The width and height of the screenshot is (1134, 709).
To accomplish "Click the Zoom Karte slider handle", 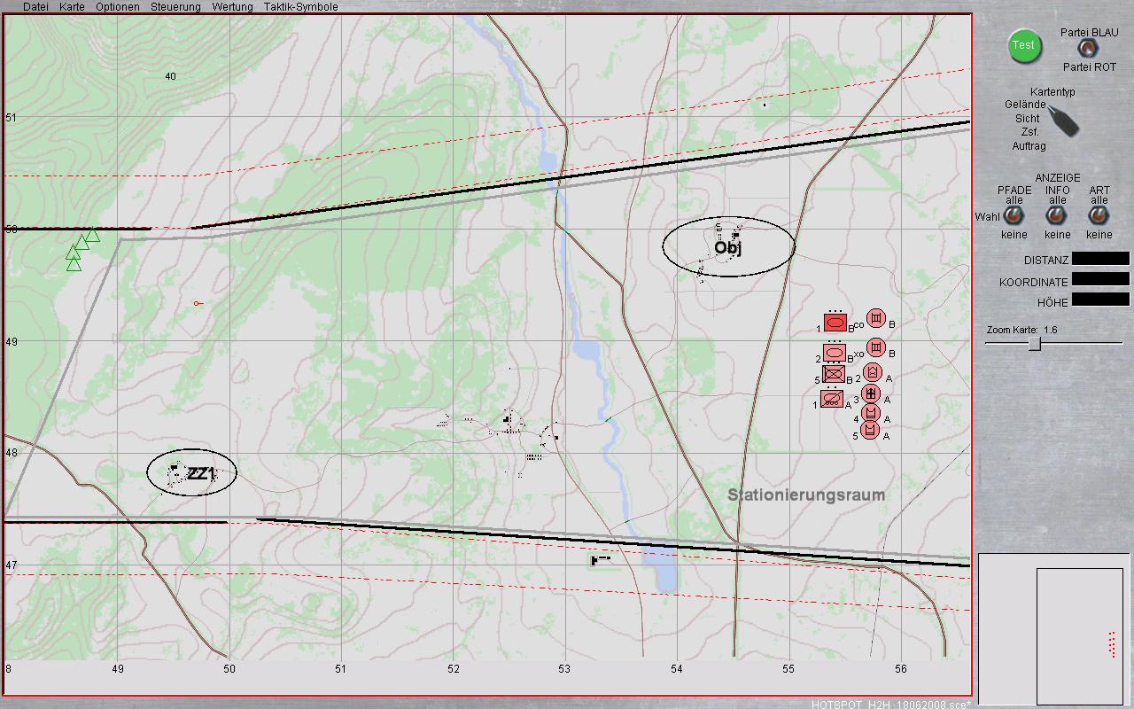I will click(1034, 344).
